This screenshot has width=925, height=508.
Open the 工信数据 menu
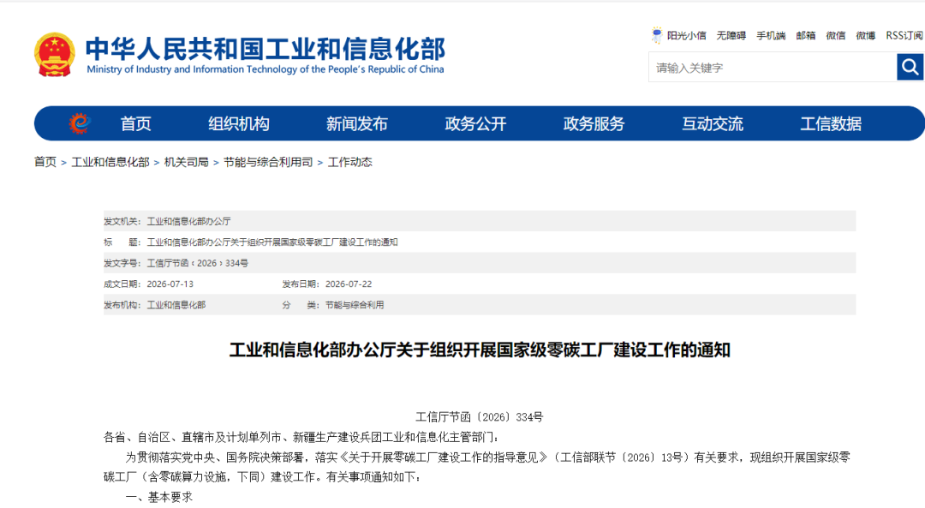831,124
